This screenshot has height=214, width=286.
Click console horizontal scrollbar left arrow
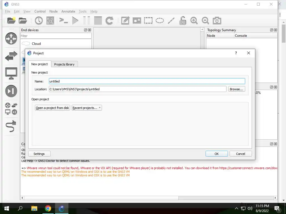pos(22,198)
